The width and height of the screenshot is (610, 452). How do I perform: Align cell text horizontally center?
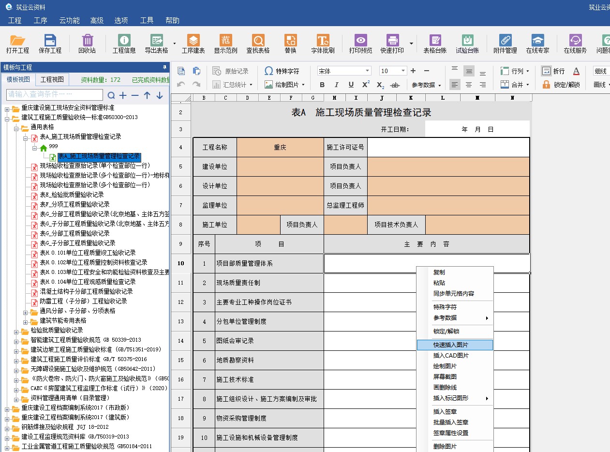(x=469, y=85)
